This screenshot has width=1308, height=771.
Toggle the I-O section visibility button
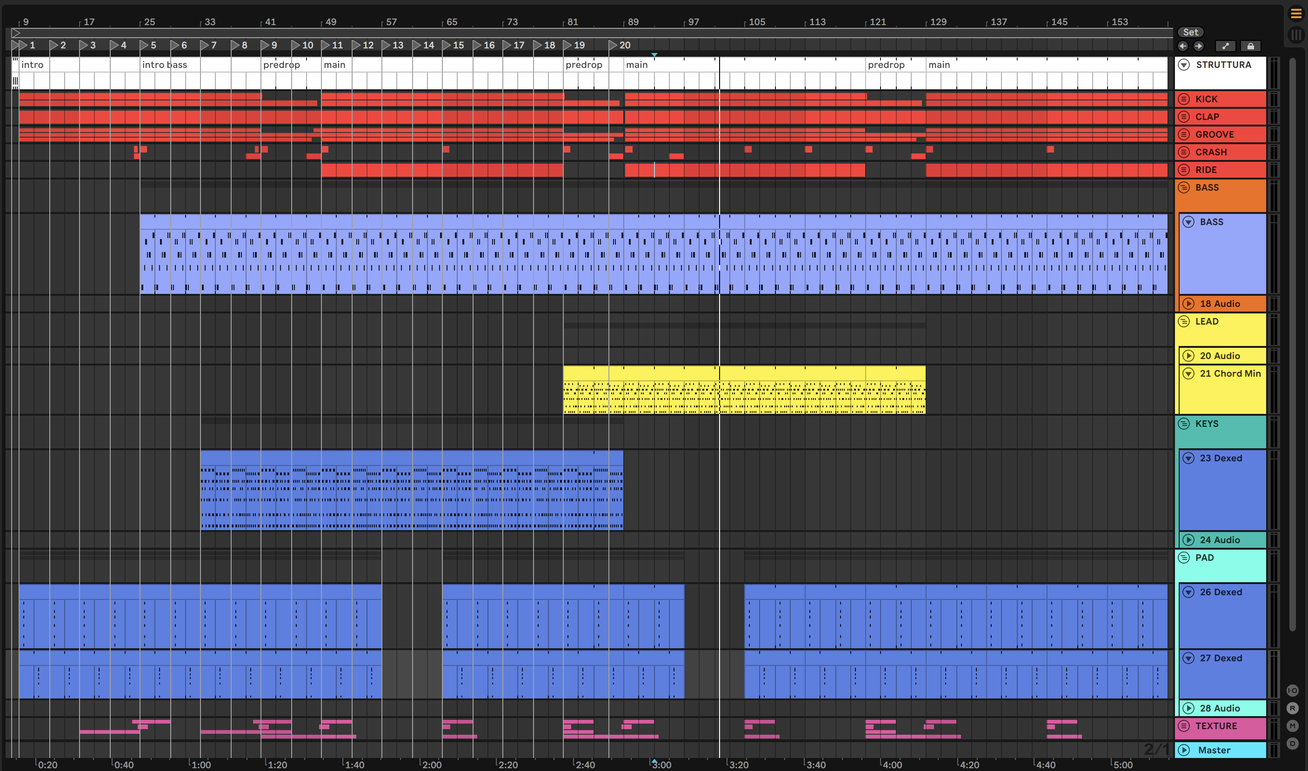pos(1292,691)
